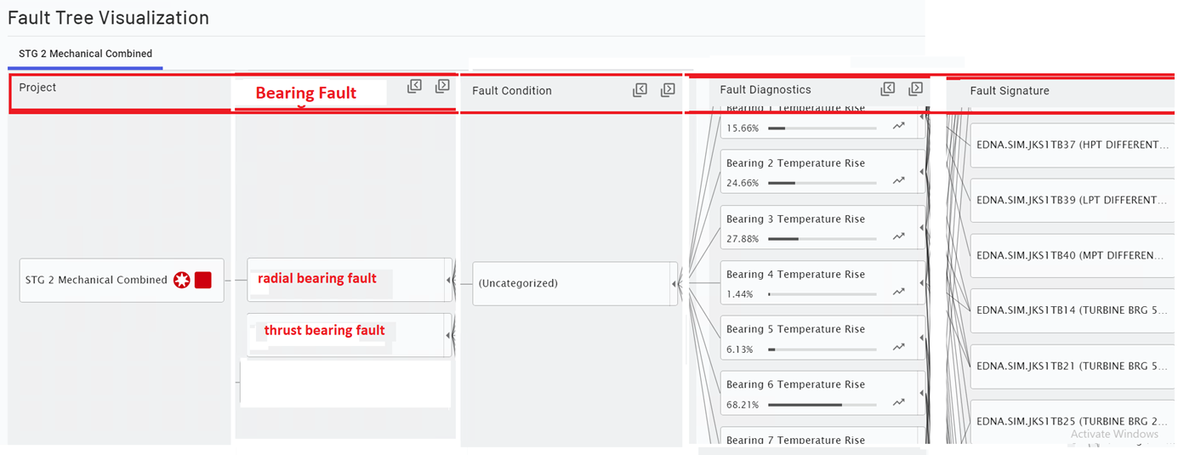
Task: Expand all nodes in Bearing Fault column
Action: [442, 86]
